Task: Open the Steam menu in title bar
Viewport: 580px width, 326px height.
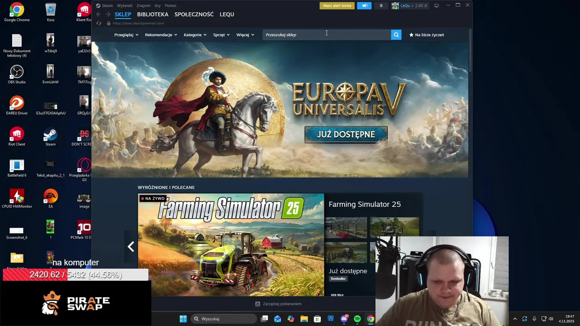Action: (x=105, y=5)
